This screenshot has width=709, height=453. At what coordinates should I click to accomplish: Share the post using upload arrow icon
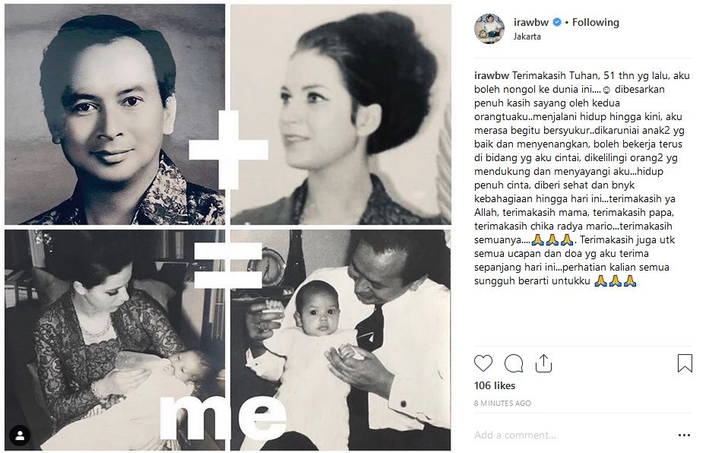click(x=543, y=363)
